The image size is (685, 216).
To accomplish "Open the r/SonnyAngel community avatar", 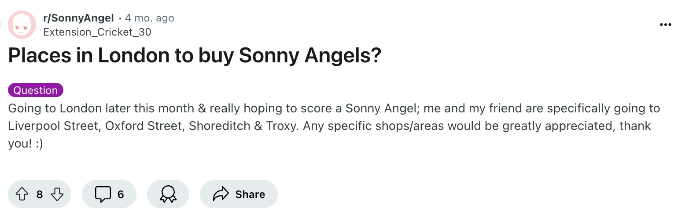I will coord(22,25).
